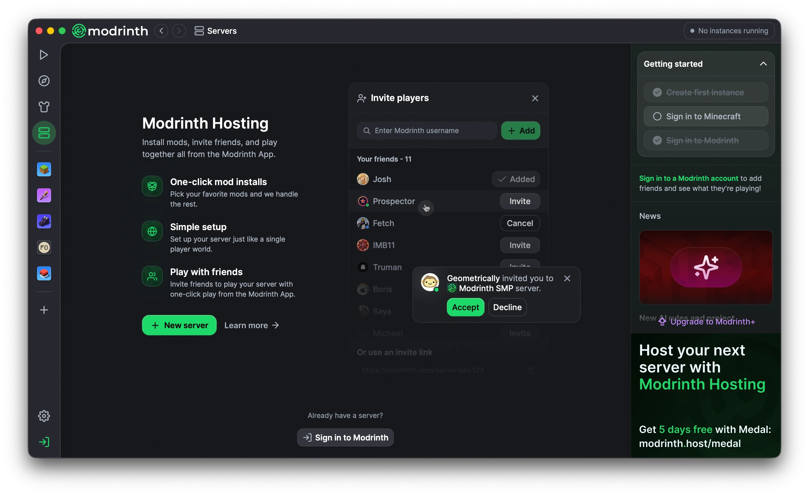Open the grass block instance icon

(44, 169)
